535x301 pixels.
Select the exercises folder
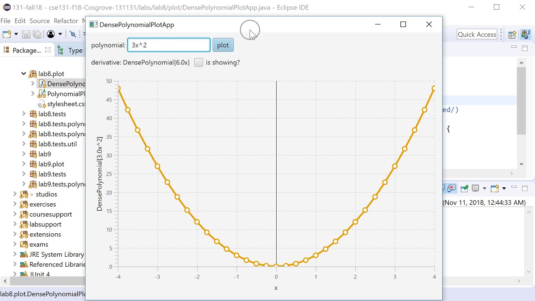tap(43, 204)
